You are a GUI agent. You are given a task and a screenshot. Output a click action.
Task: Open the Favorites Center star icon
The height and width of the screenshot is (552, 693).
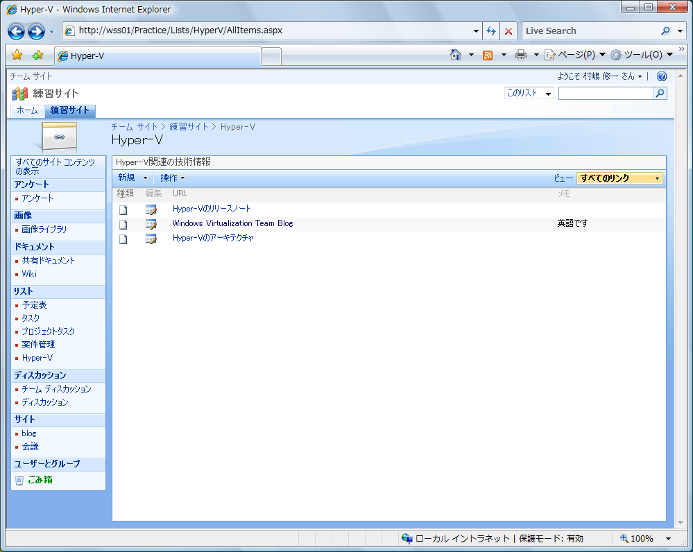(17, 55)
